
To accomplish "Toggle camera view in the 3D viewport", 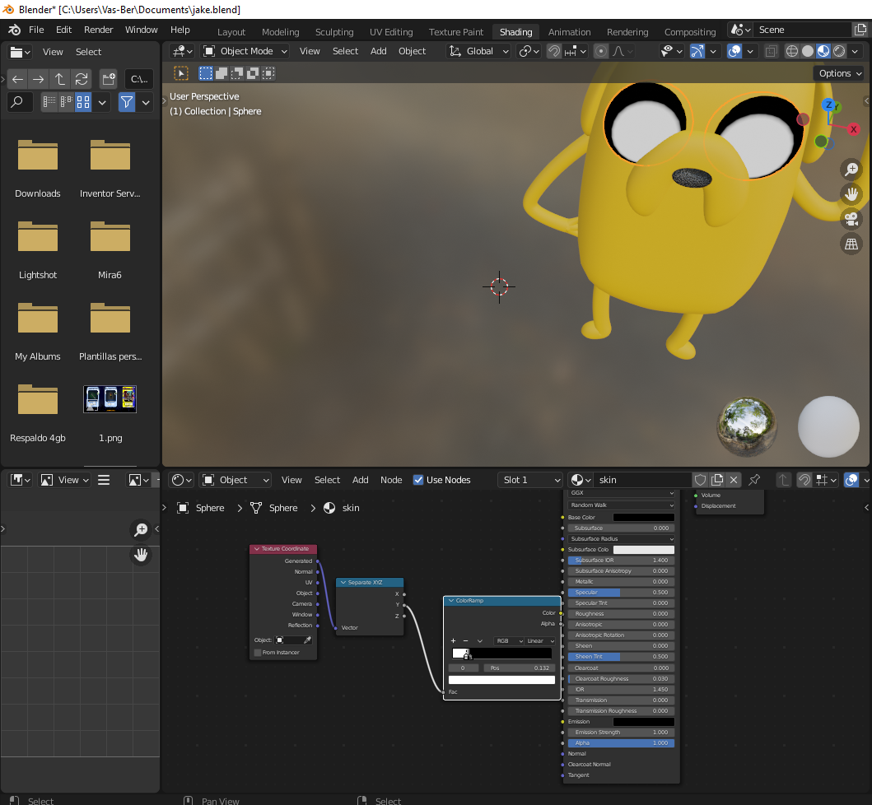I will (x=851, y=219).
